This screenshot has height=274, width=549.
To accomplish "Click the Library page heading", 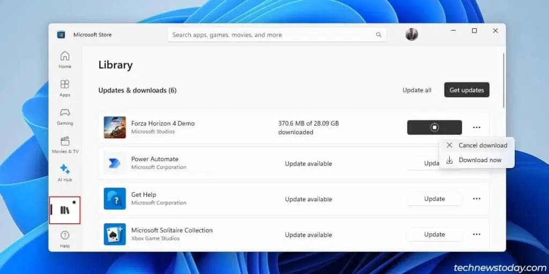I will [x=116, y=65].
